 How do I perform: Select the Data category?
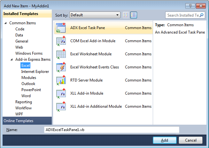point(19,35)
